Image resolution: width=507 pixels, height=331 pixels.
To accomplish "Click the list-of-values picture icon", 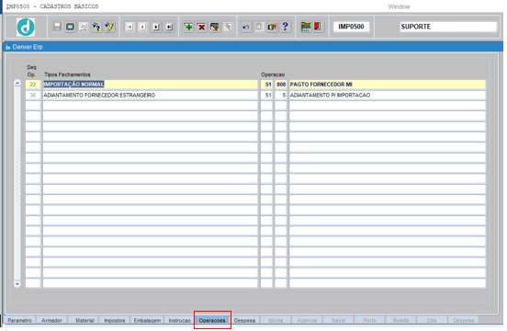I will (x=214, y=27).
